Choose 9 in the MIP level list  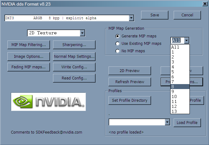[x=180, y=92]
